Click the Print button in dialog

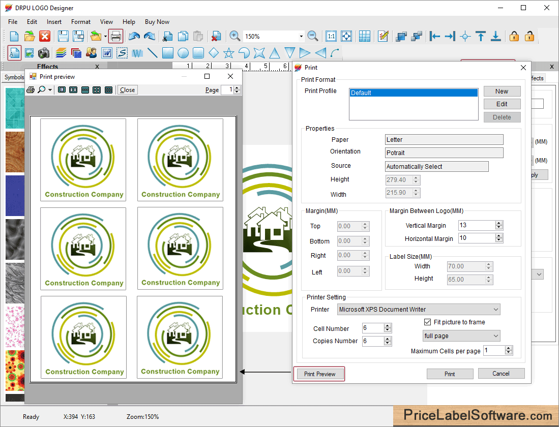(x=450, y=374)
